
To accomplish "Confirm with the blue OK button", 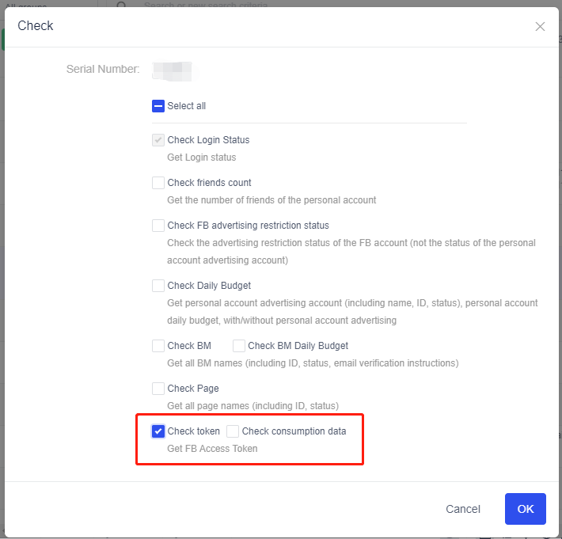I will pos(525,509).
